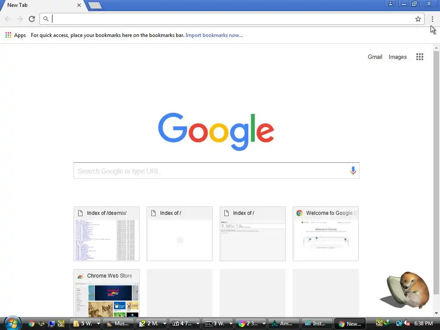Open the 'Am...' taskbar window

point(284,324)
